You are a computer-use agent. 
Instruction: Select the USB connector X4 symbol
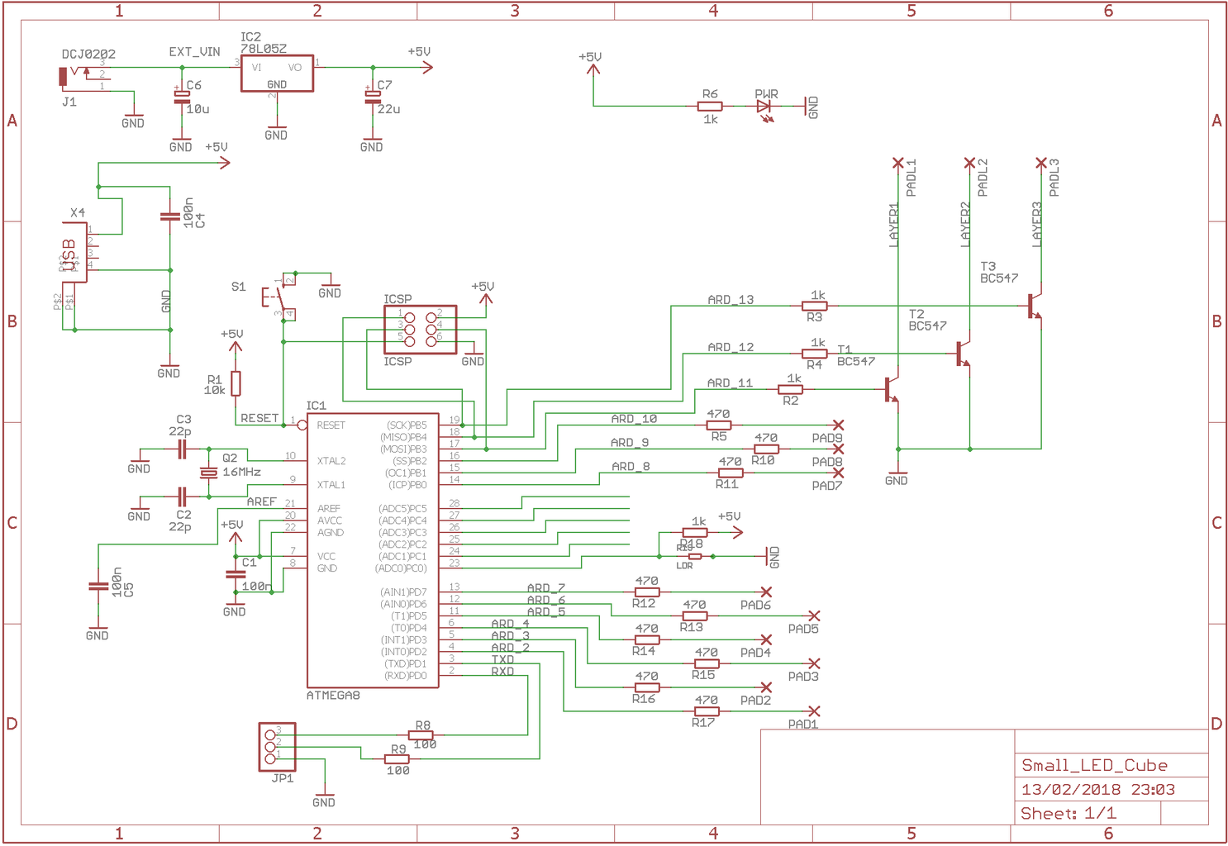[74, 252]
